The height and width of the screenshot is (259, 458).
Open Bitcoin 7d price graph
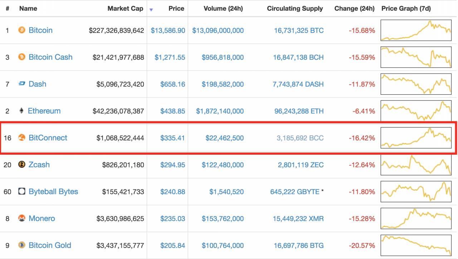[x=416, y=30]
